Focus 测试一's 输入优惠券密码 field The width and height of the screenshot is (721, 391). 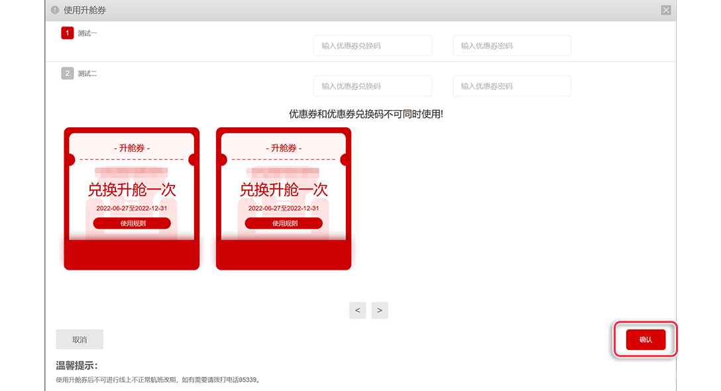pyautogui.click(x=512, y=46)
